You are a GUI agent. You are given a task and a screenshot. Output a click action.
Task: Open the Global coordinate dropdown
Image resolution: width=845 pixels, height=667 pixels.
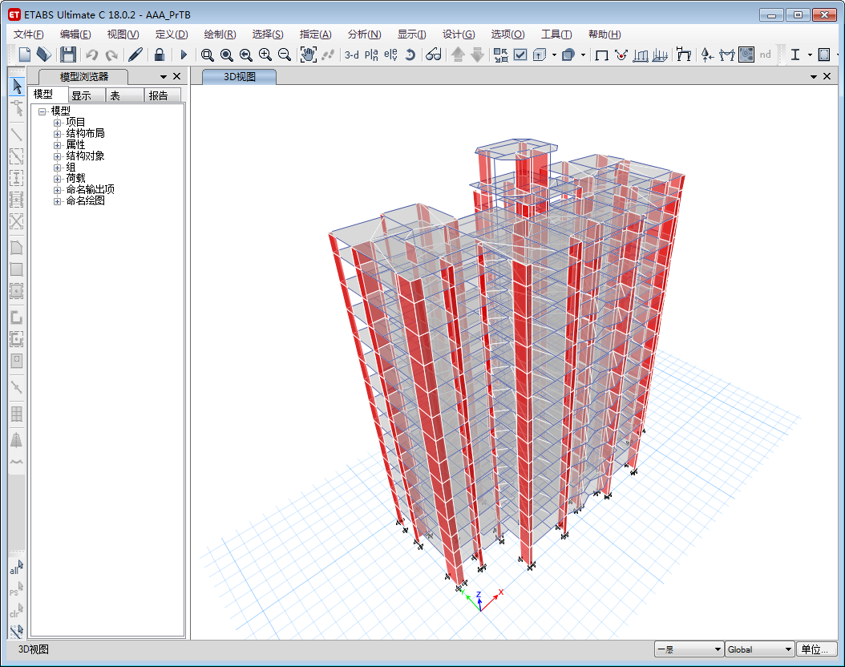point(760,649)
